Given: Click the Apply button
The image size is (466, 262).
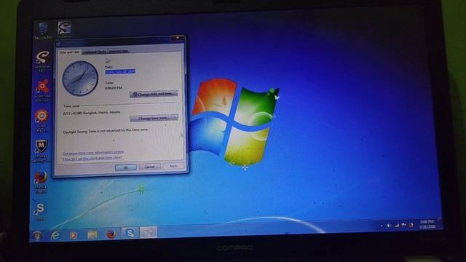Looking at the screenshot, I should point(173,166).
